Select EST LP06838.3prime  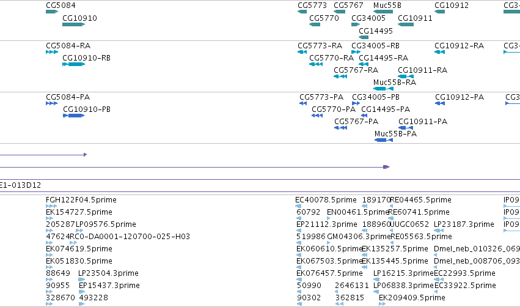coord(376,292)
